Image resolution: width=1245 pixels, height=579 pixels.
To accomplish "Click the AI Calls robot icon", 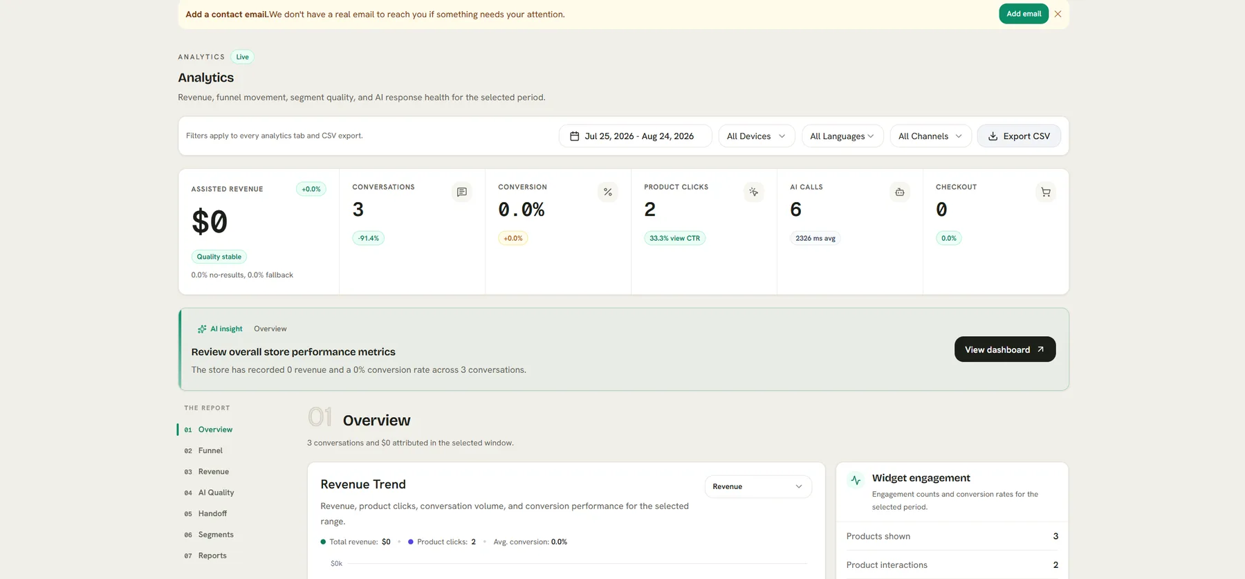I will (x=900, y=192).
